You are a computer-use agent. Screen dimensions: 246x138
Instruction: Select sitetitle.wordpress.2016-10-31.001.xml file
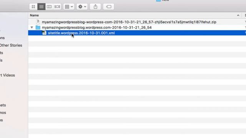(81, 33)
